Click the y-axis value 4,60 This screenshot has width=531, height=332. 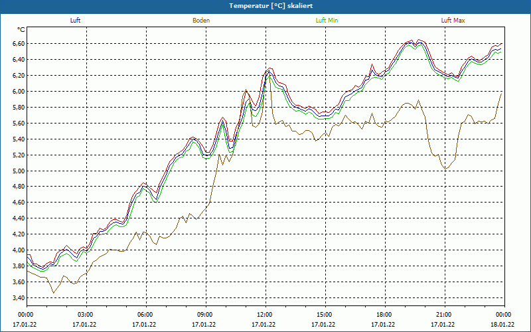19,203
